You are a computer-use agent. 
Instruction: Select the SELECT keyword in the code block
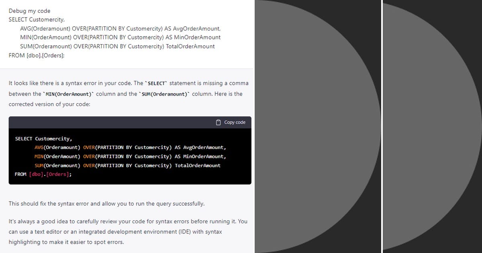(24, 138)
